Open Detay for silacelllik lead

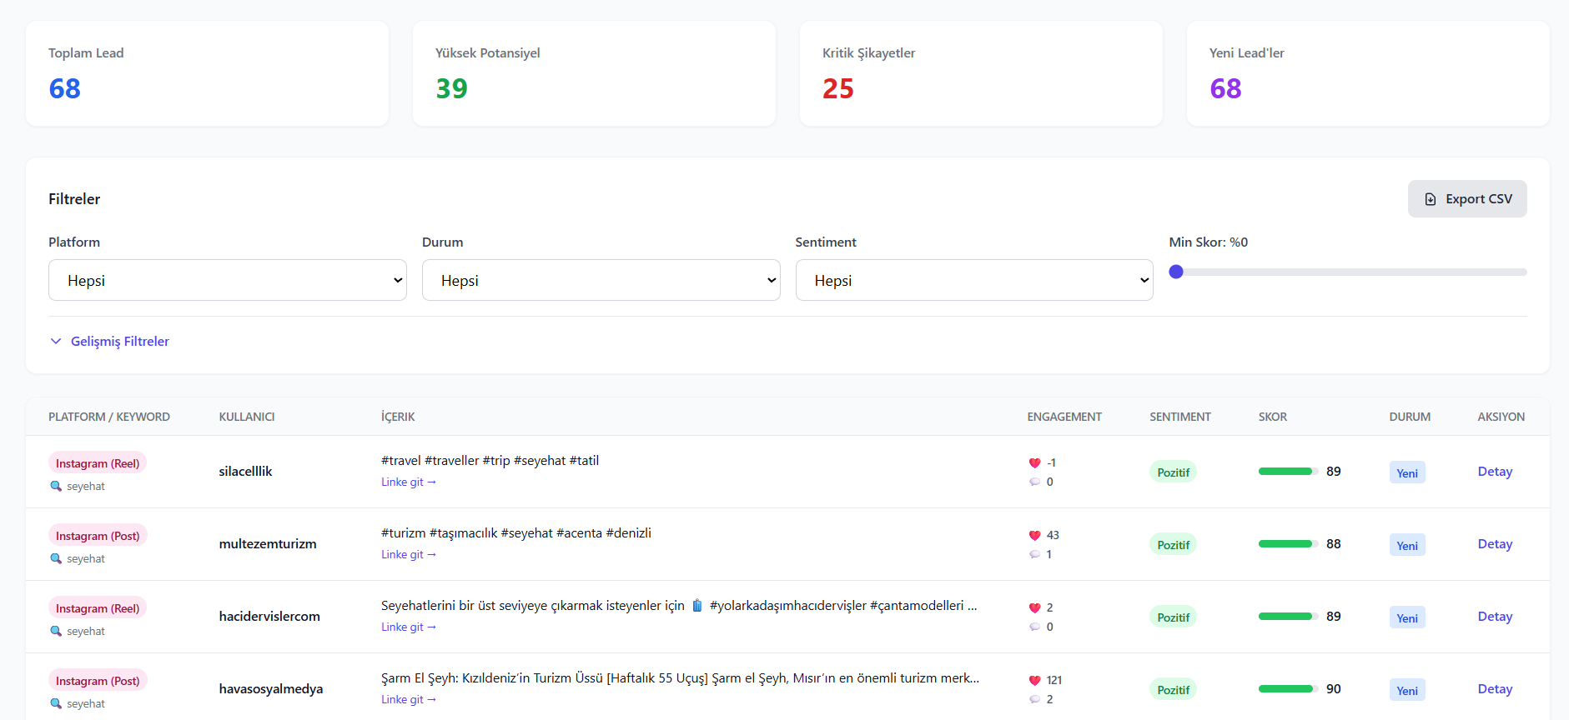click(x=1494, y=472)
